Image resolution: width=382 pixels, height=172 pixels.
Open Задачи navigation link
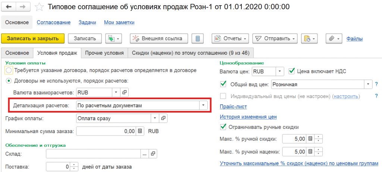pos(87,22)
